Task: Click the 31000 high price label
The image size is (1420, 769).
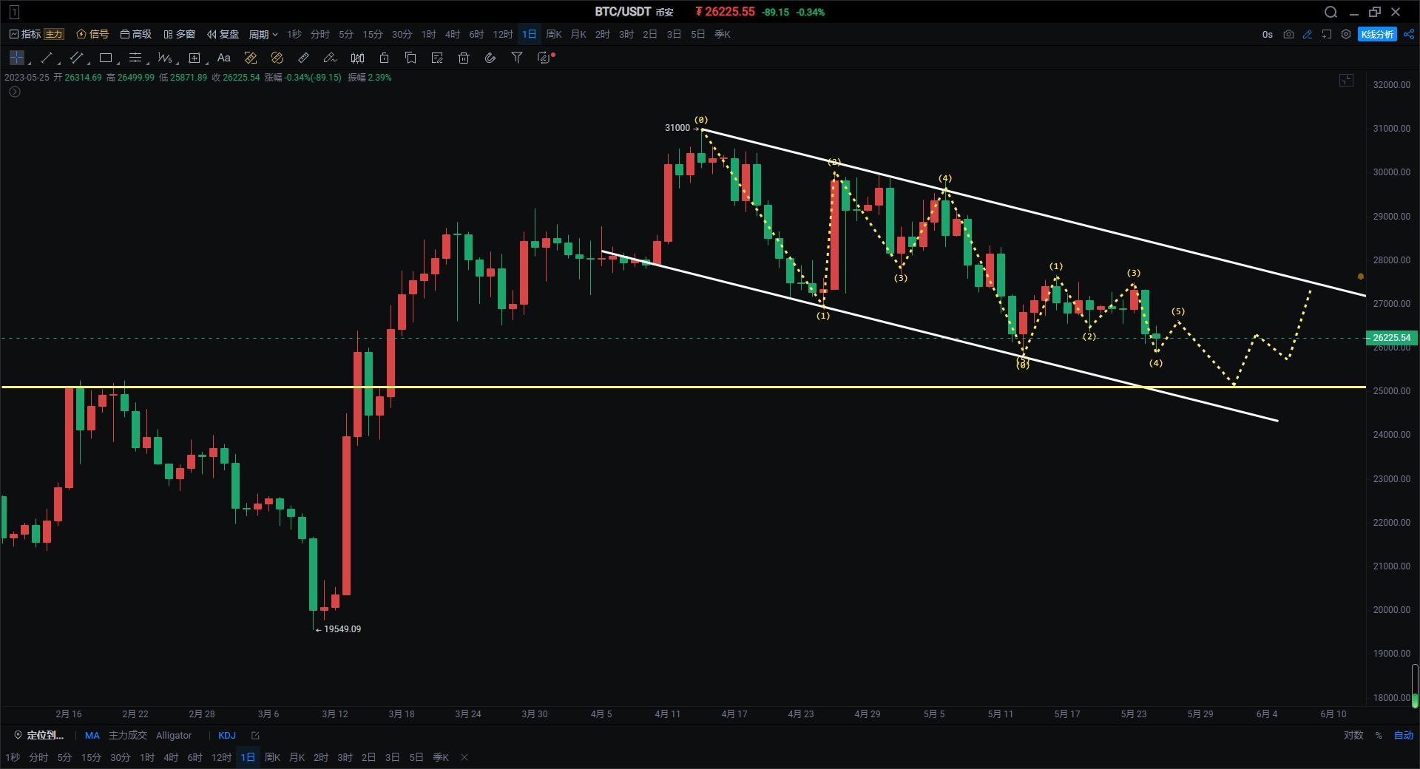Action: [677, 128]
